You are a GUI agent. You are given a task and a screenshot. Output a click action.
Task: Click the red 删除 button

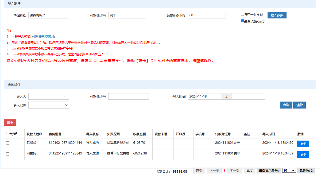(10, 122)
